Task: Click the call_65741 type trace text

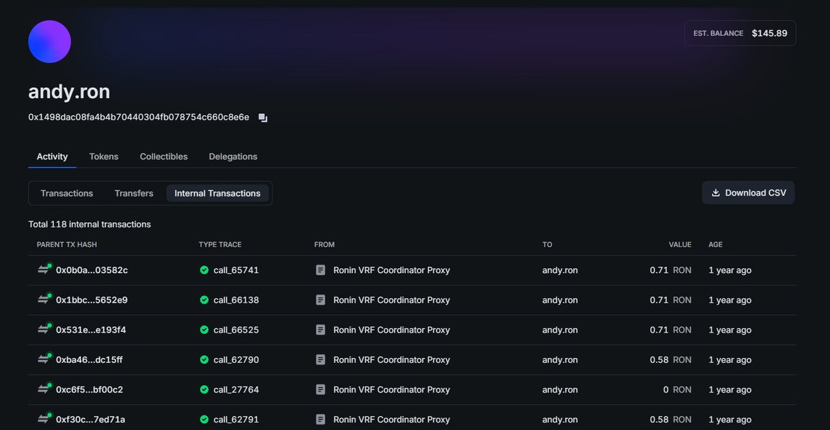Action: pos(236,270)
